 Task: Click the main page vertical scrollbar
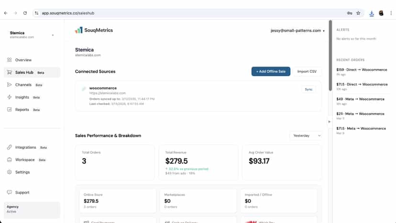330,56
